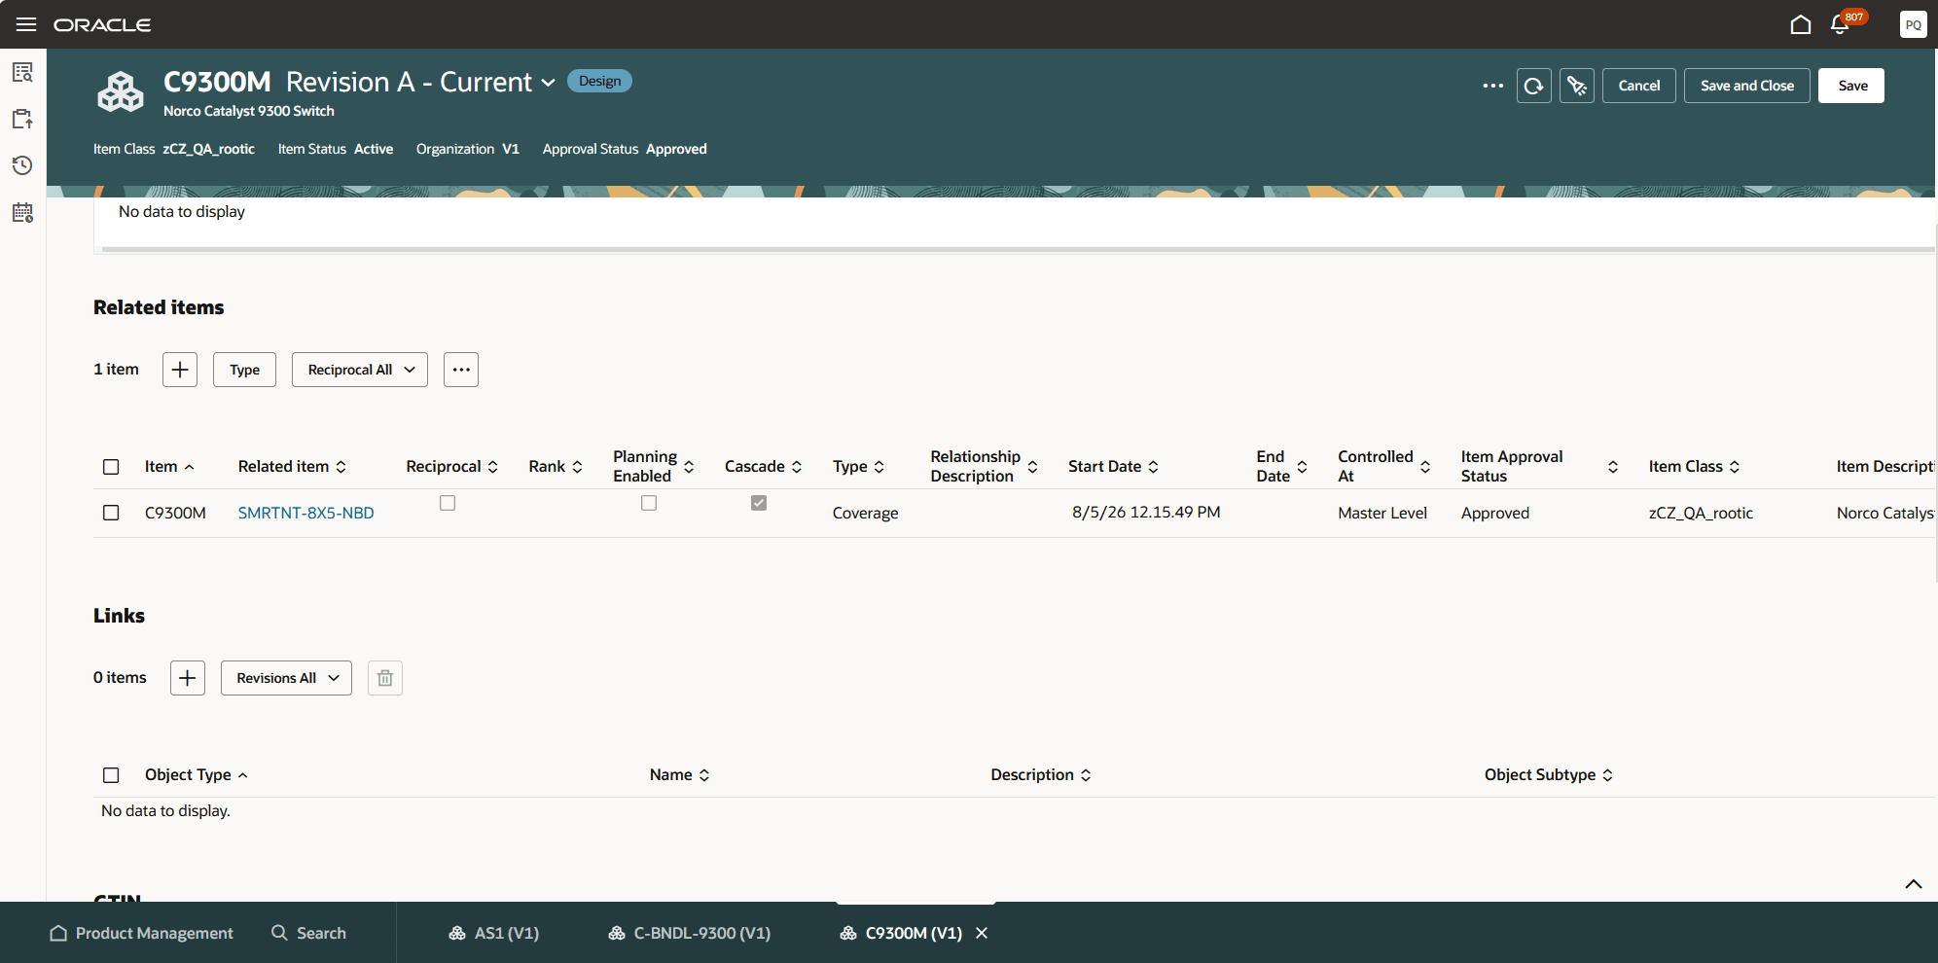Select the C9300M (V1) tab
This screenshot has width=1938, height=963.
point(902,933)
